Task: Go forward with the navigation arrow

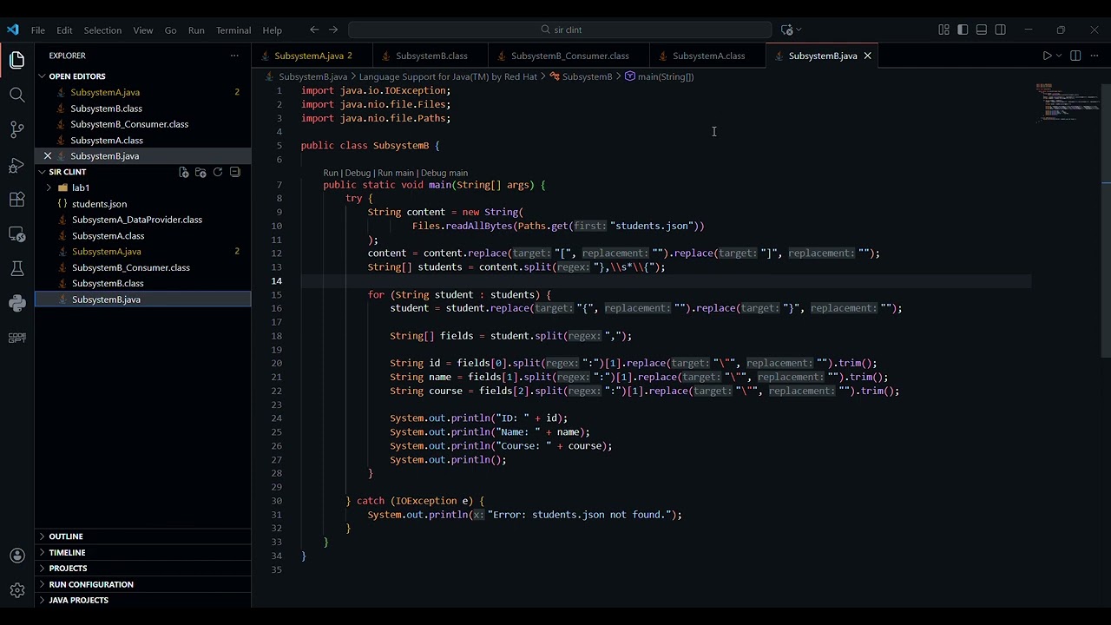Action: (x=332, y=30)
